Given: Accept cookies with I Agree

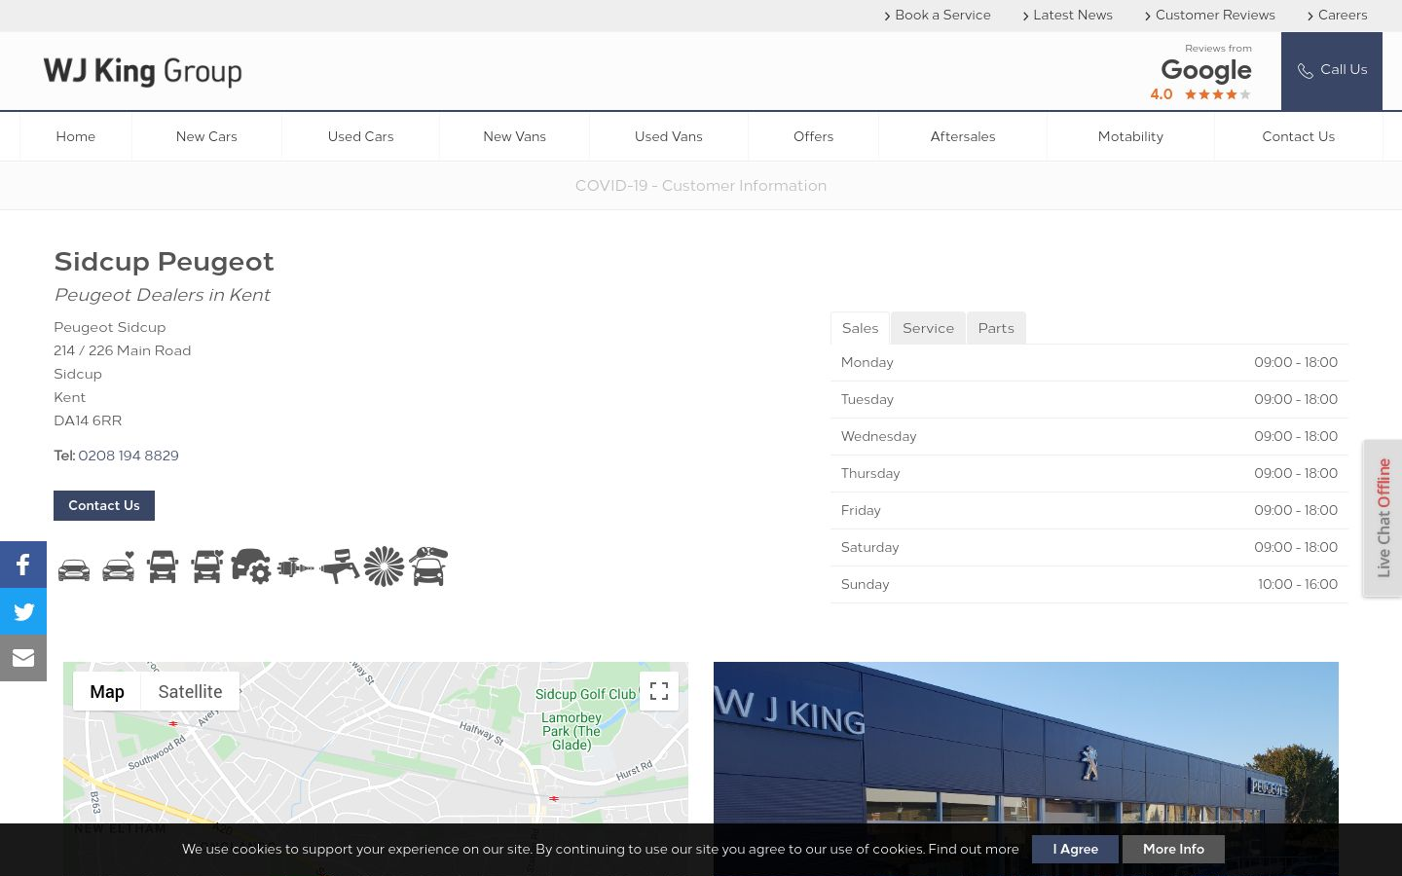Looking at the screenshot, I should tap(1075, 849).
